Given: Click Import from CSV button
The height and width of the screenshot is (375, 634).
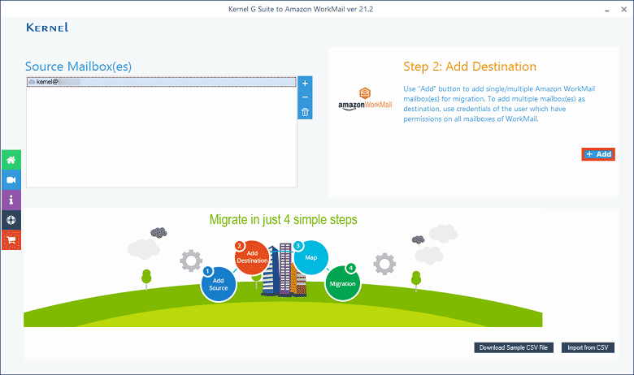Looking at the screenshot, I should [588, 347].
